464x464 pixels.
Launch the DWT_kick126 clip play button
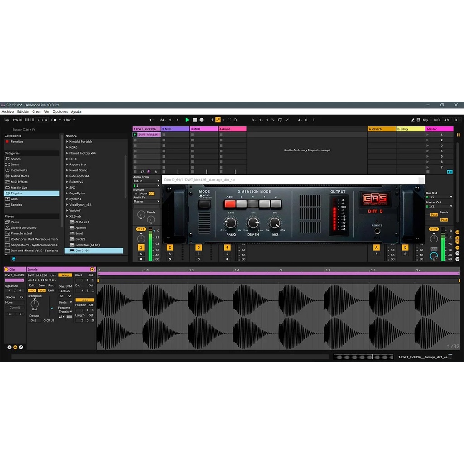[135, 135]
